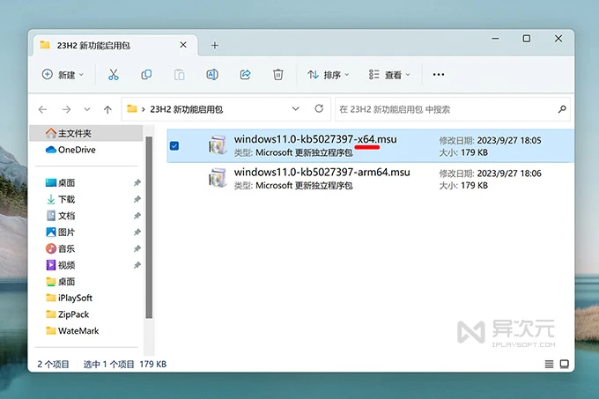
Task: Click x64 file date 2023/9/27 18:05
Action: [x=509, y=141]
